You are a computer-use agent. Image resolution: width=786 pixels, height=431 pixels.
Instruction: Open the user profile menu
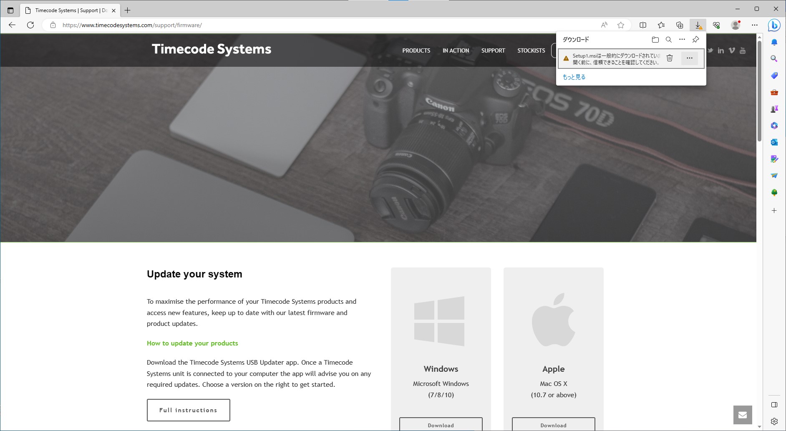(736, 25)
